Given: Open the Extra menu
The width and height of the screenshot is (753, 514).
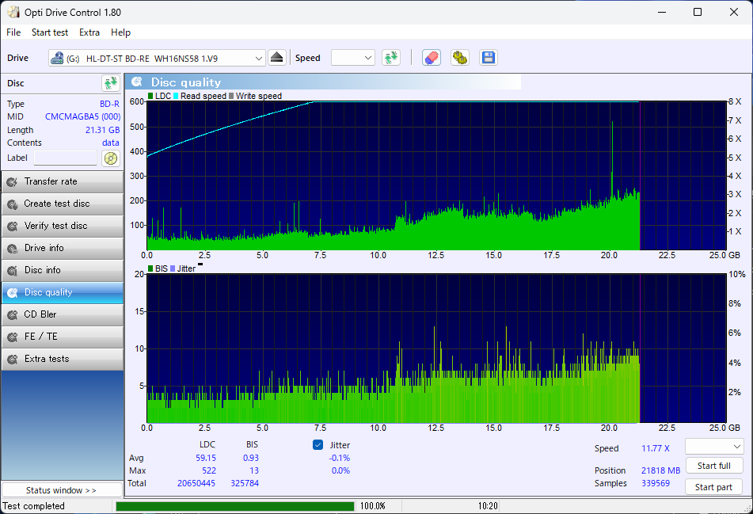Looking at the screenshot, I should 89,32.
